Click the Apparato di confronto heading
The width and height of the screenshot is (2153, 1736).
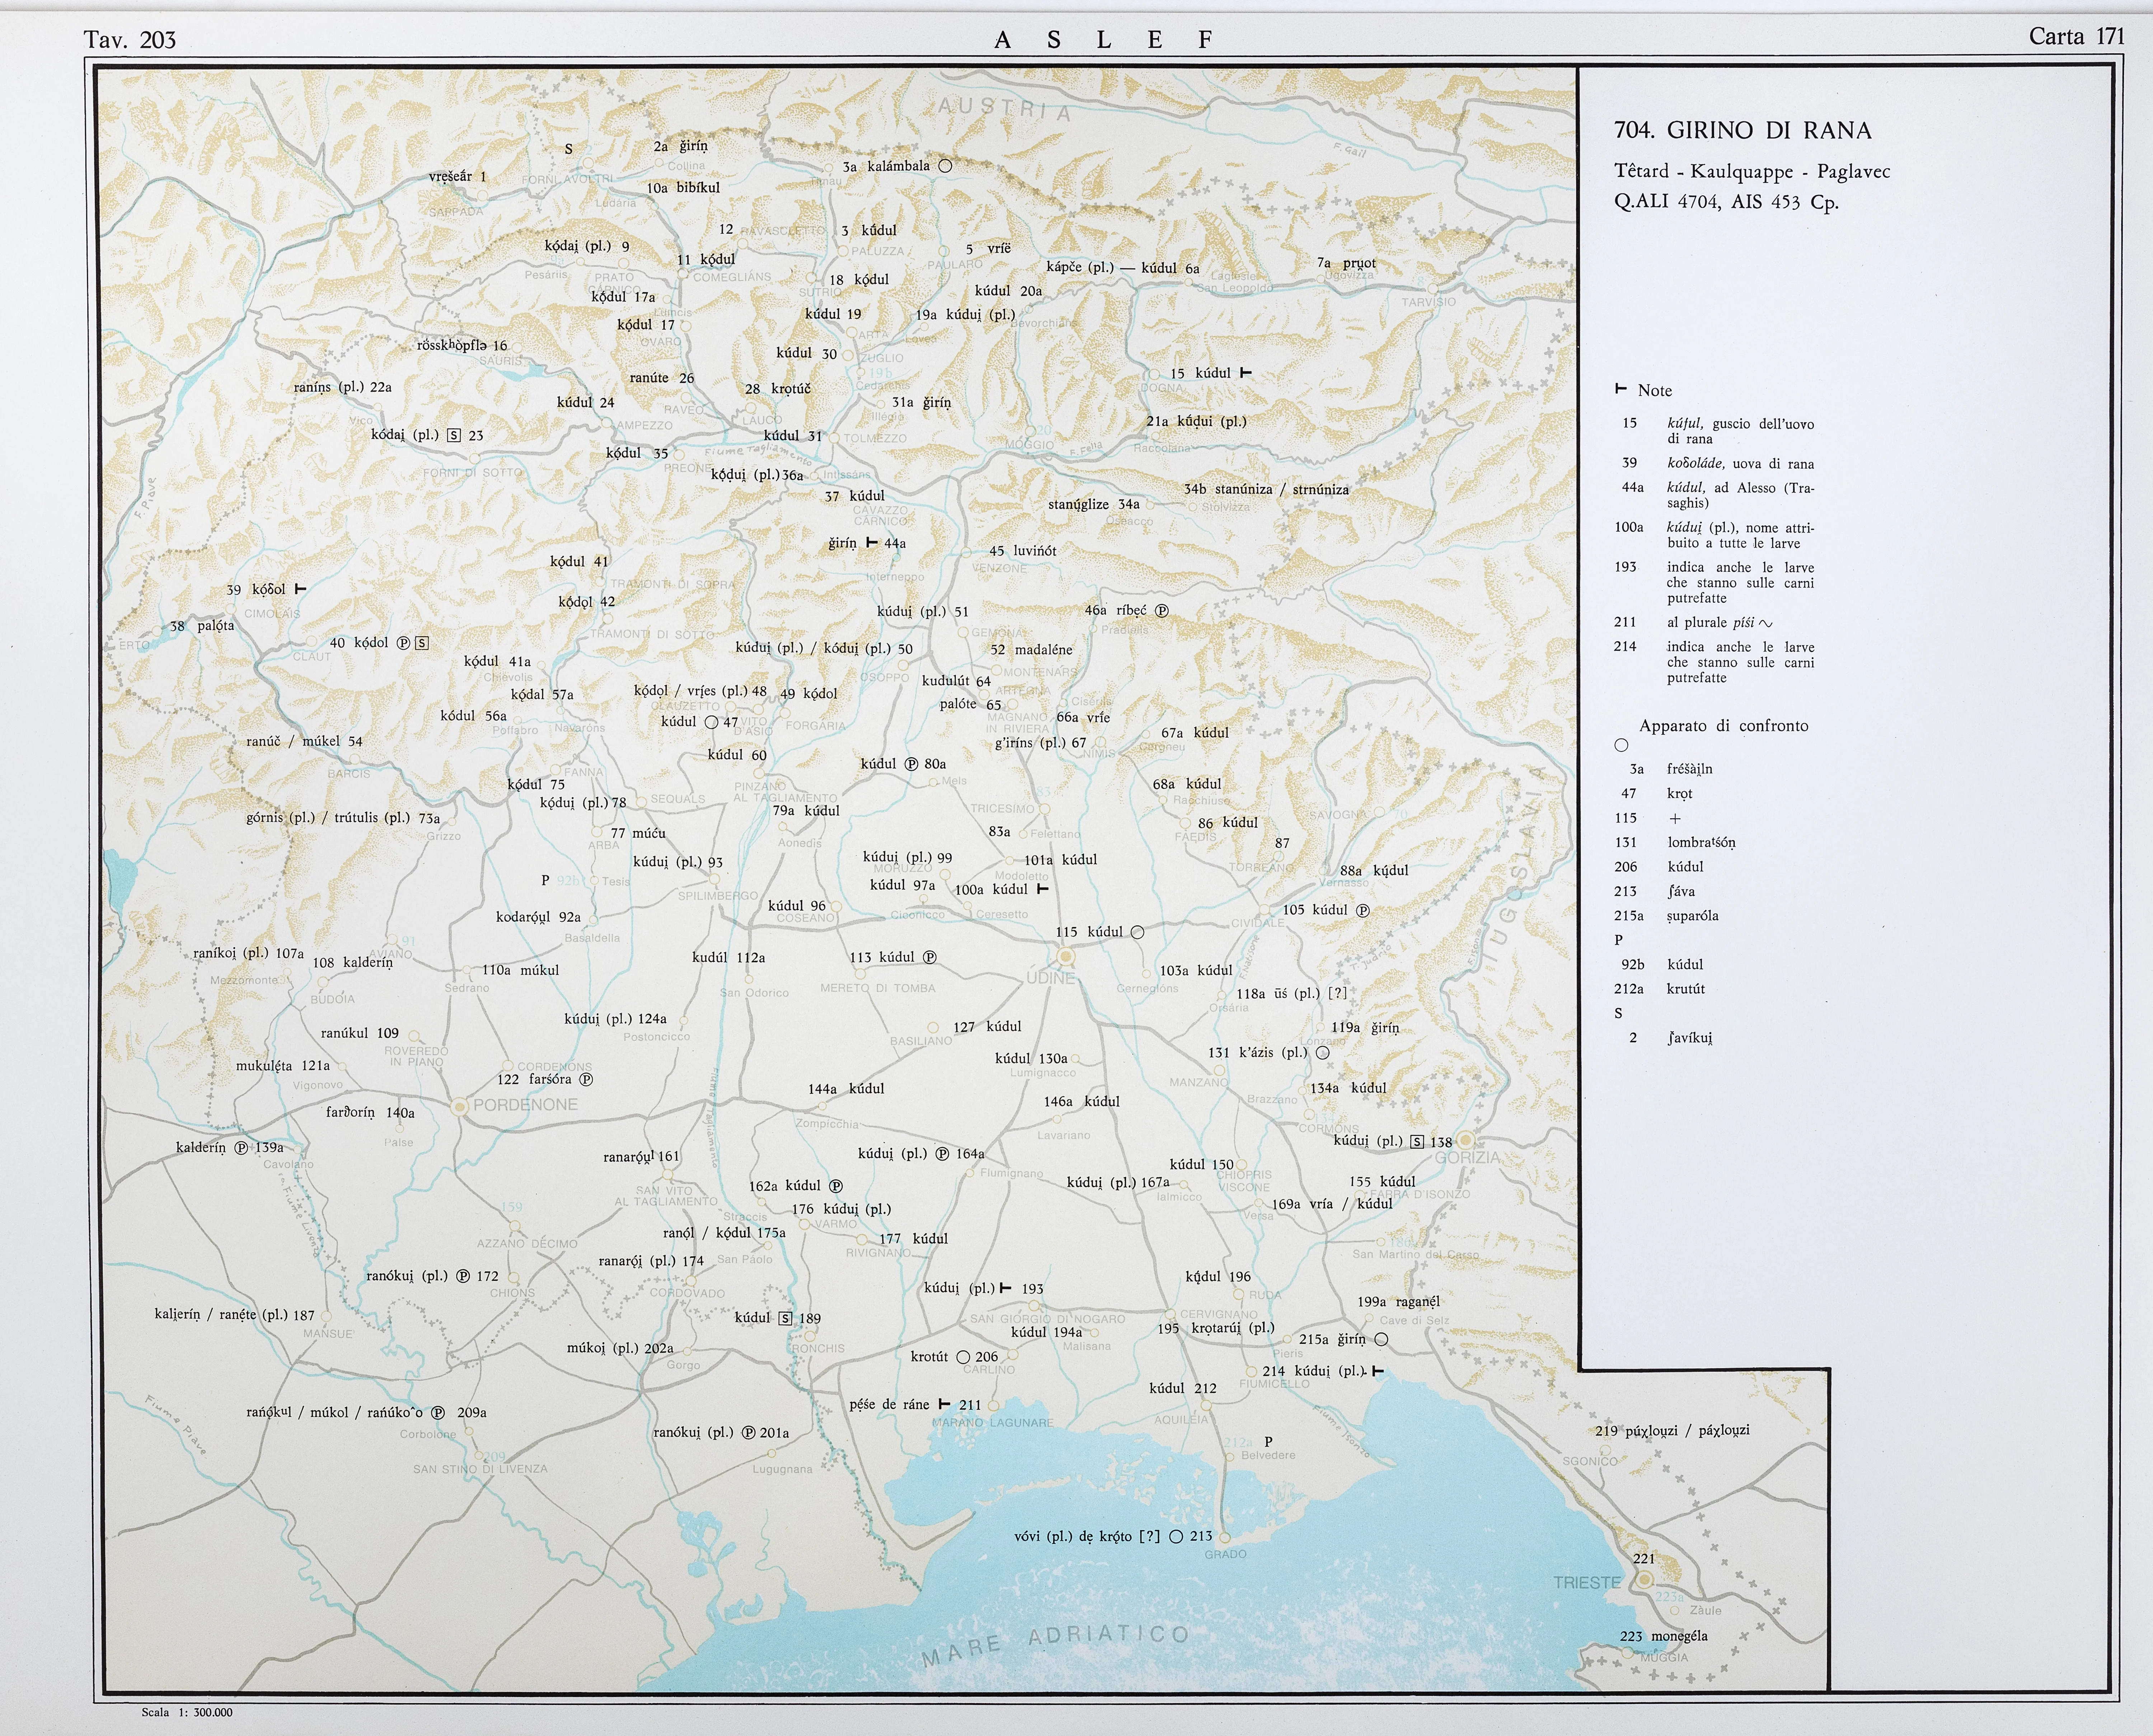coord(1723,725)
